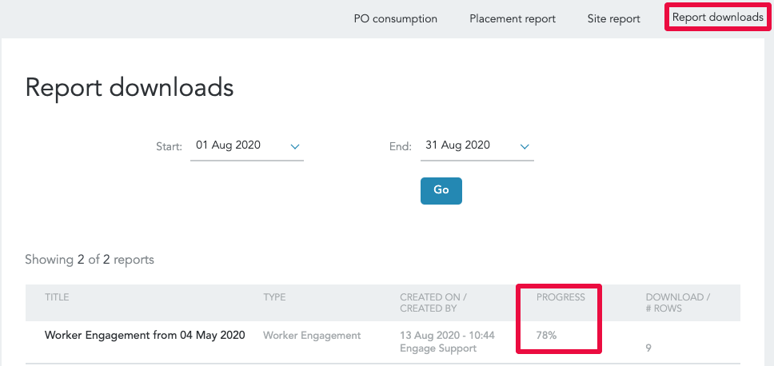Expand the Start date chevron arrow

point(295,146)
